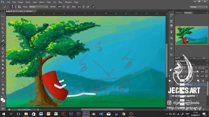Screen dimensions: 209x117
Task: Select the Brush tool in the toolbox
Action: click(3, 45)
